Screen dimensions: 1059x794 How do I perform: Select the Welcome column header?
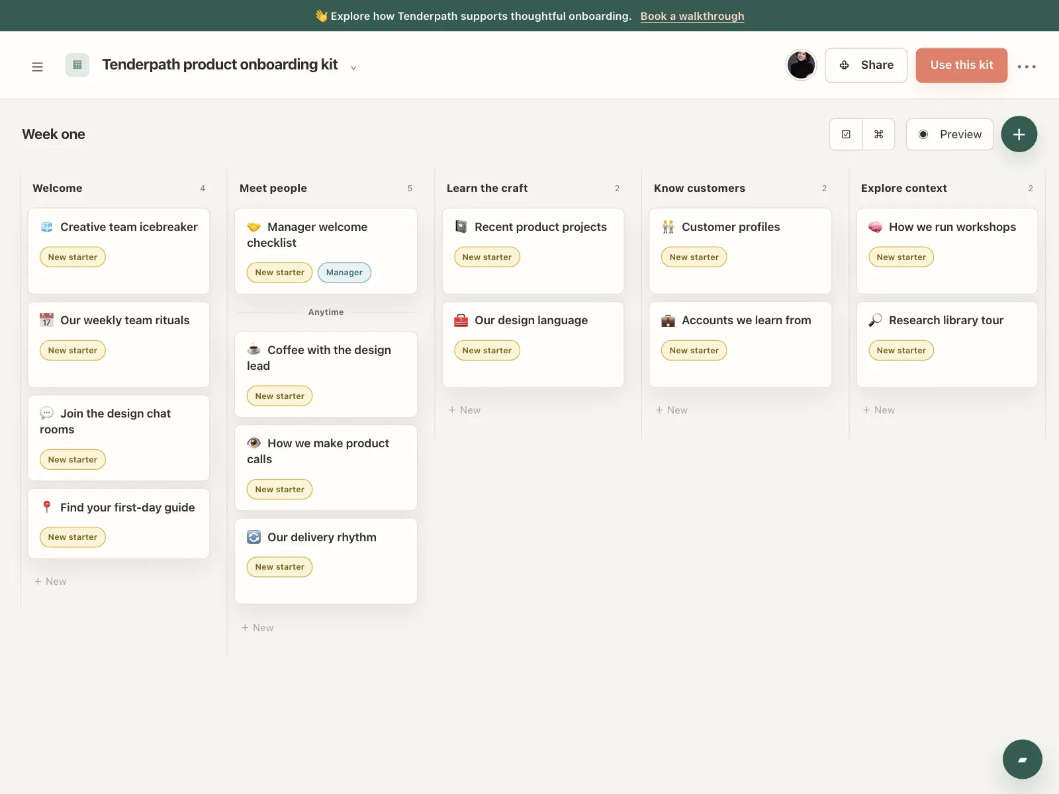[58, 188]
